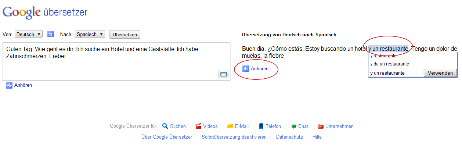Click the Unternehmen briefcase icon

pos(321,126)
